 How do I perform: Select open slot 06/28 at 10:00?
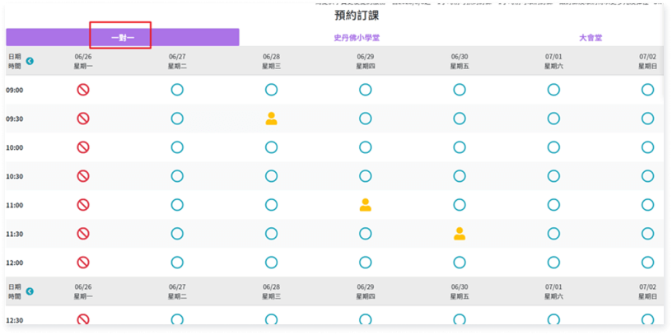[x=271, y=147]
